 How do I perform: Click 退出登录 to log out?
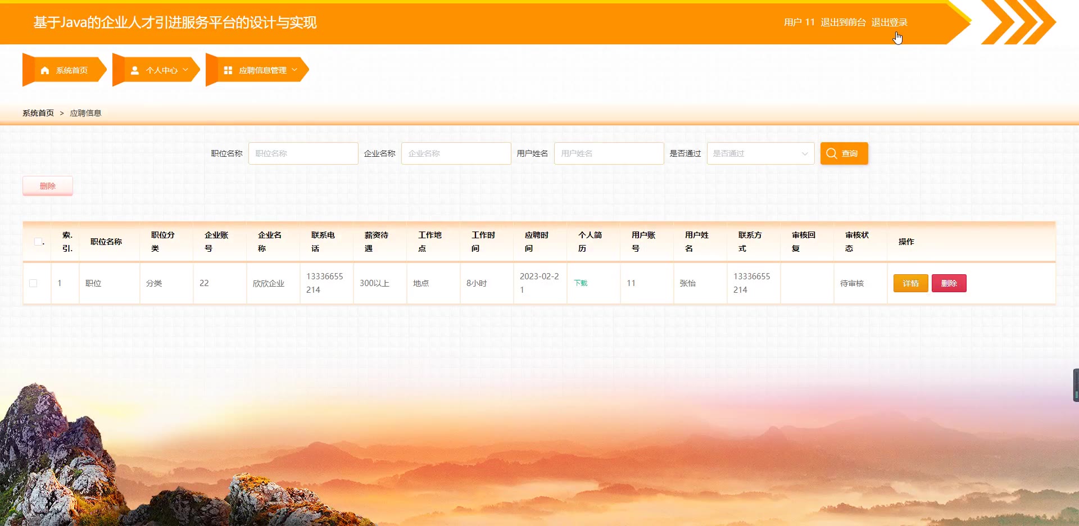[889, 22]
